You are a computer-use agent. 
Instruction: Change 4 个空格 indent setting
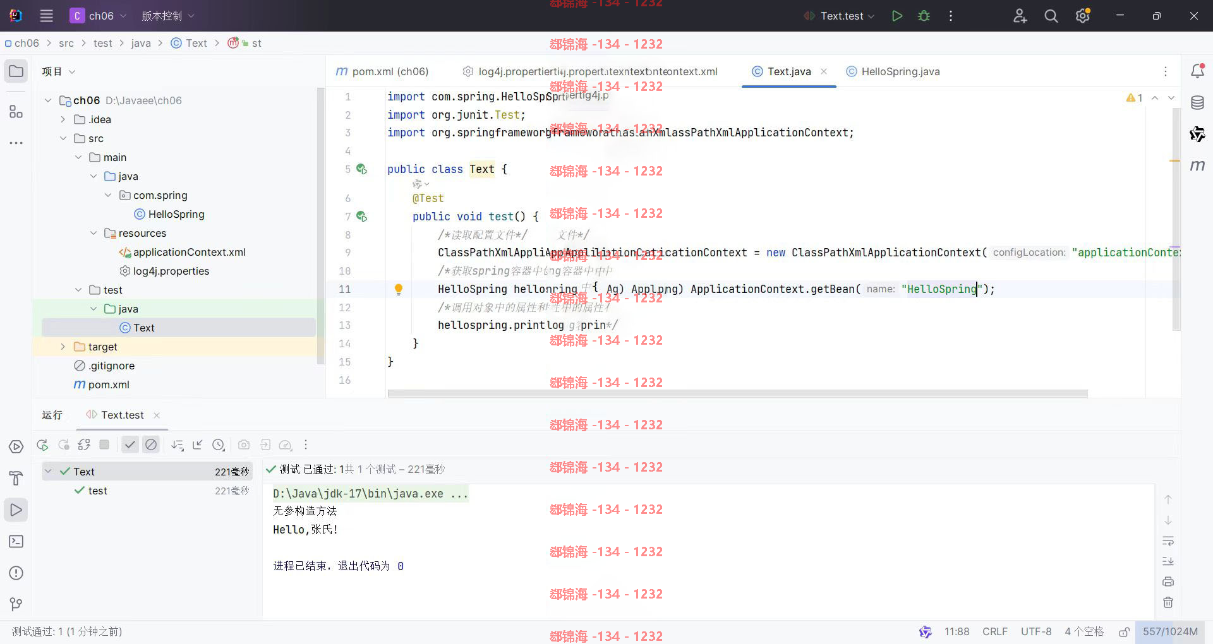pyautogui.click(x=1083, y=632)
